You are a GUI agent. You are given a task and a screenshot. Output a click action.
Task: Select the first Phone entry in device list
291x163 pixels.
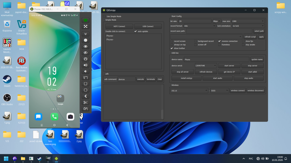click(110, 36)
